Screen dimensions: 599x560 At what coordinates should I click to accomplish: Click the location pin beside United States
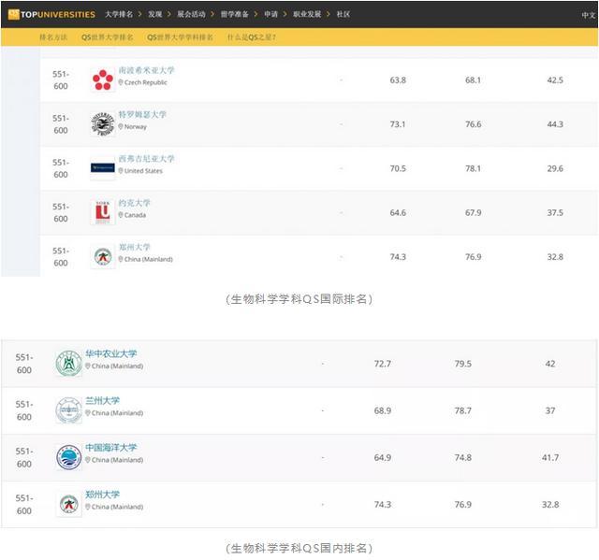coord(121,170)
